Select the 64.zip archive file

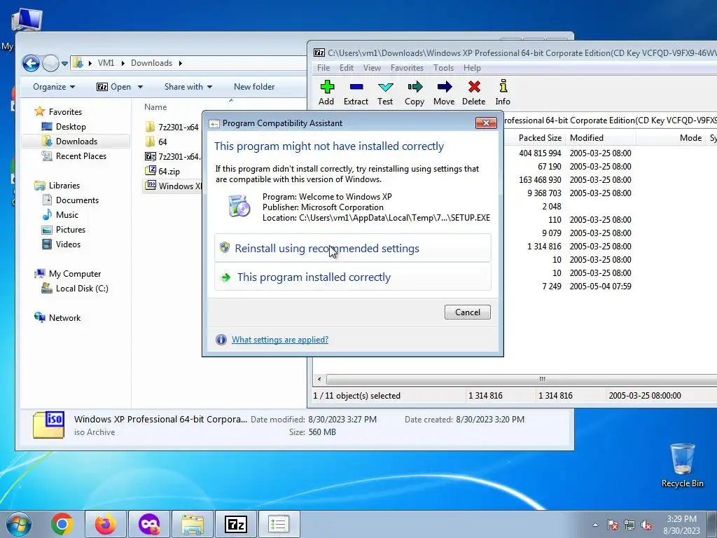tap(162, 171)
